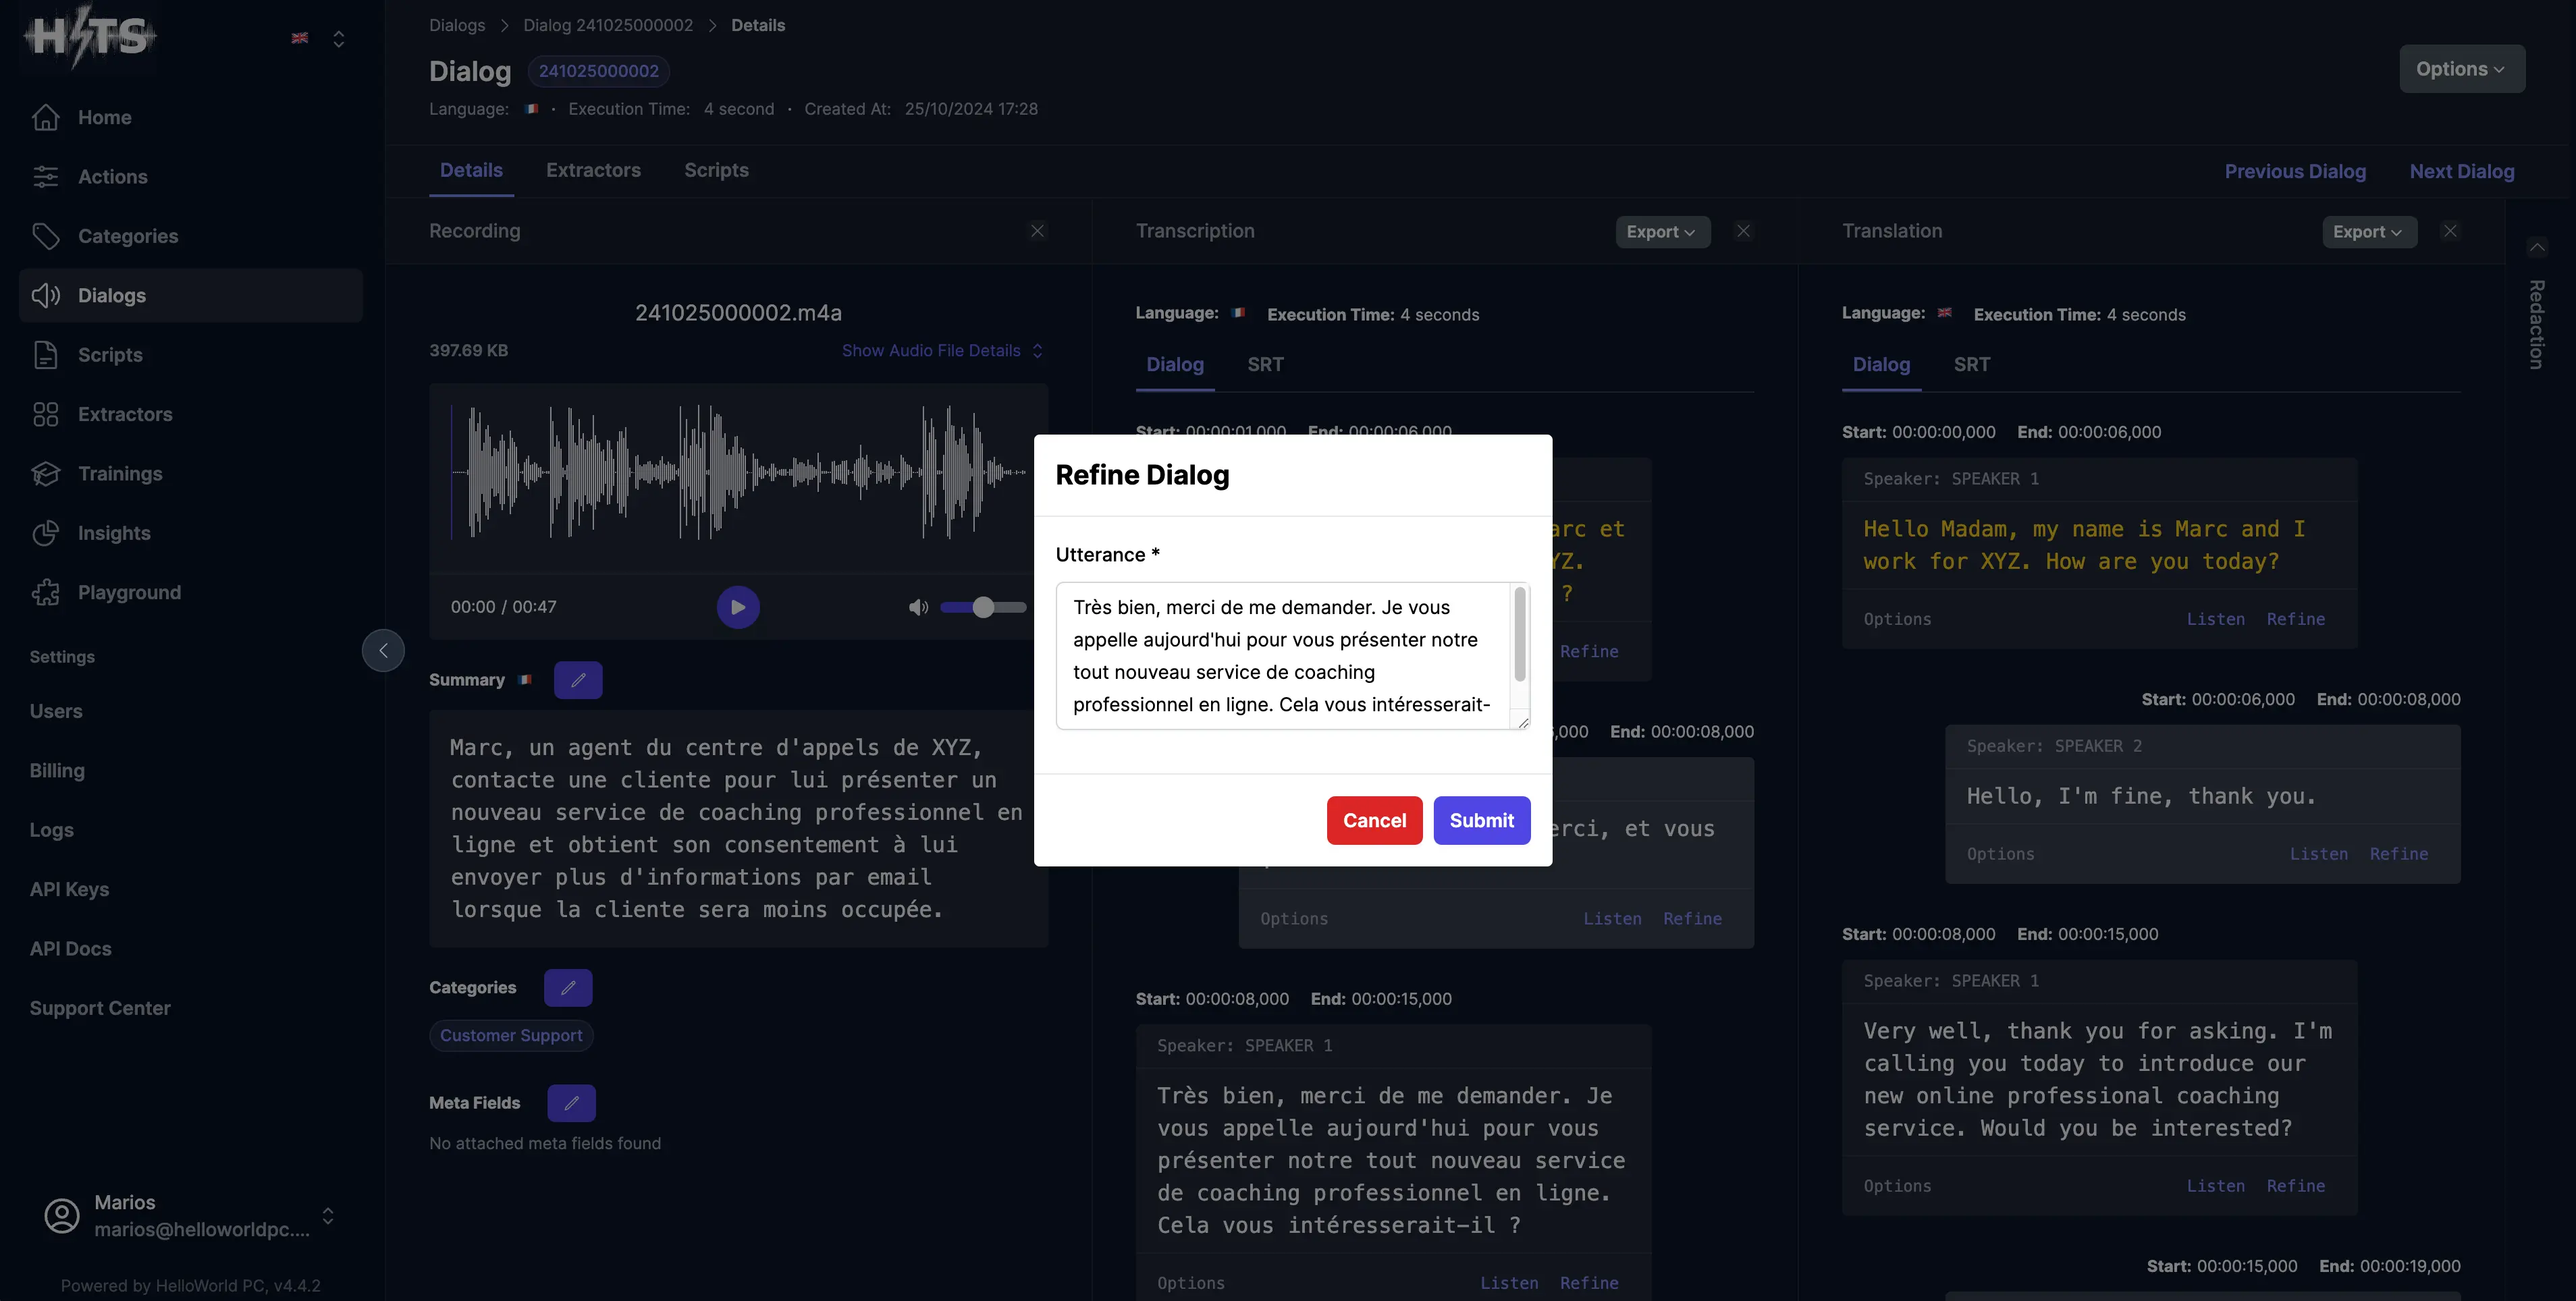Screen dimensions: 2576x1301
Task: Hide the Translation panel with X
Action: tap(2450, 231)
